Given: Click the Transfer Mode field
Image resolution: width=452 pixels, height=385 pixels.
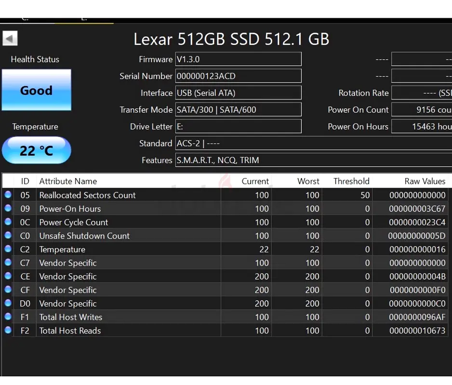Looking at the screenshot, I should point(239,110).
